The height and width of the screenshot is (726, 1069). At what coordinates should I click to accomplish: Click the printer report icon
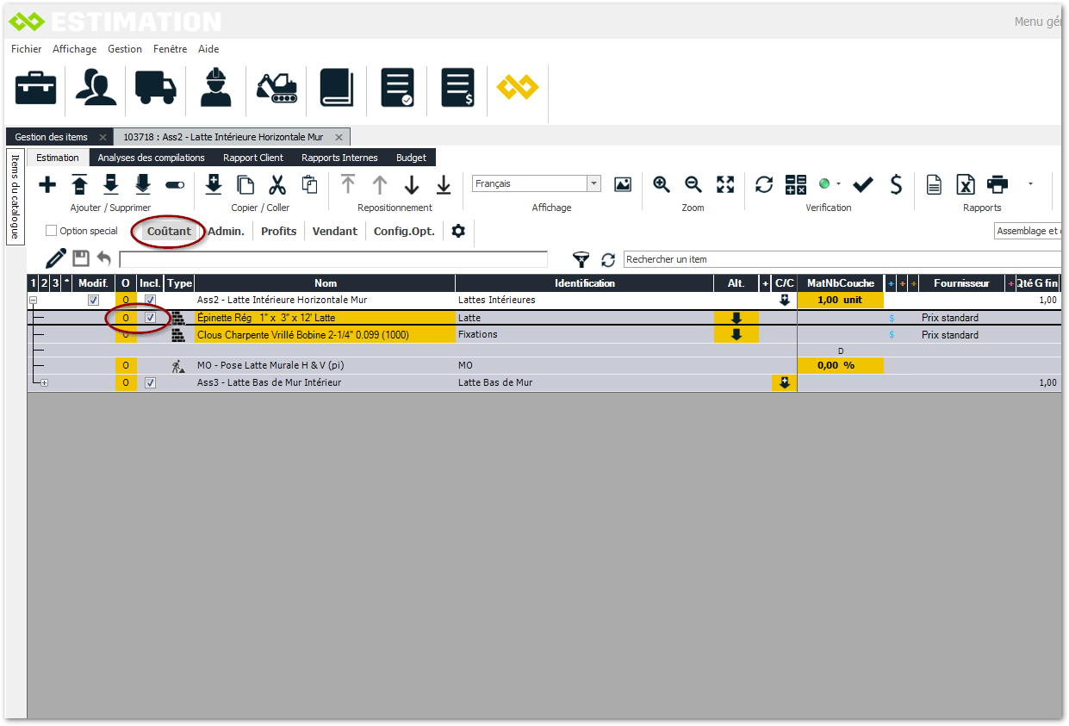[998, 184]
